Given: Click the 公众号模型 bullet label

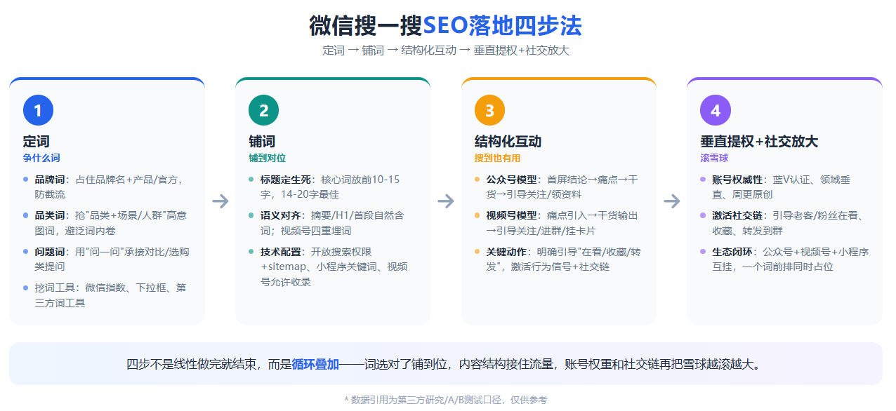Looking at the screenshot, I should tap(511, 180).
